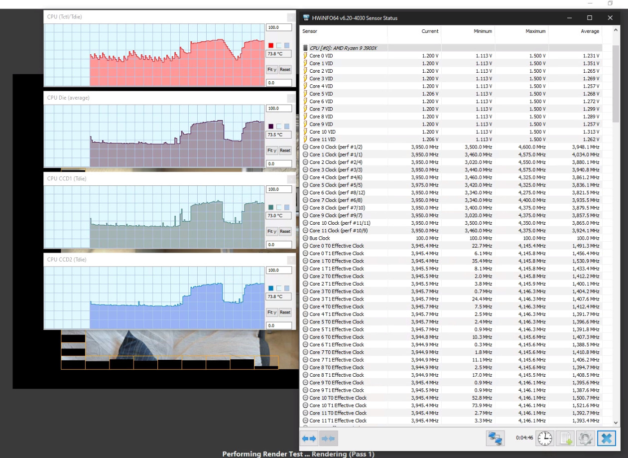Click the sensor list vertical scrollbar thumb
Screen dimensions: 628x458
[616, 84]
